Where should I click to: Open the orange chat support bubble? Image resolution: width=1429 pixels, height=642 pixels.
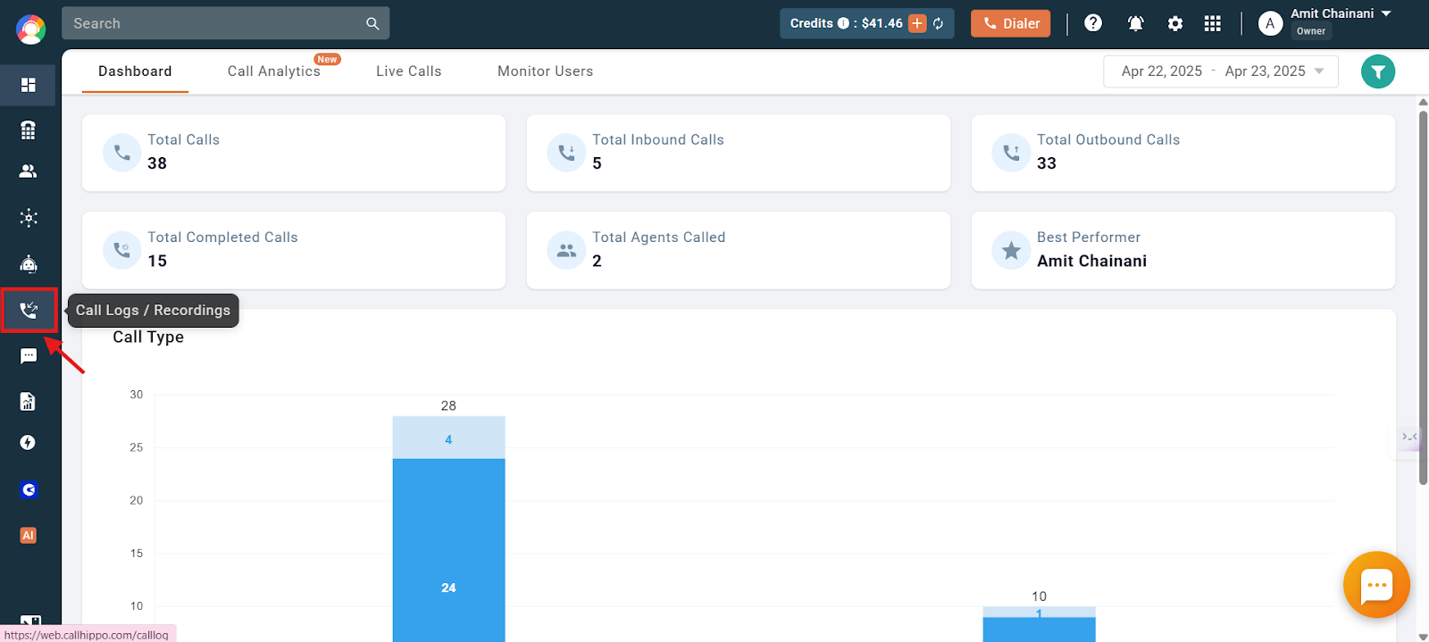pyautogui.click(x=1376, y=585)
